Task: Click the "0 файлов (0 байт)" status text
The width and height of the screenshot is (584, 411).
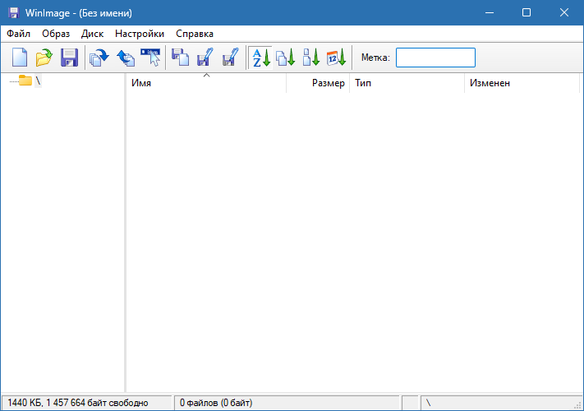Action: pyautogui.click(x=216, y=403)
